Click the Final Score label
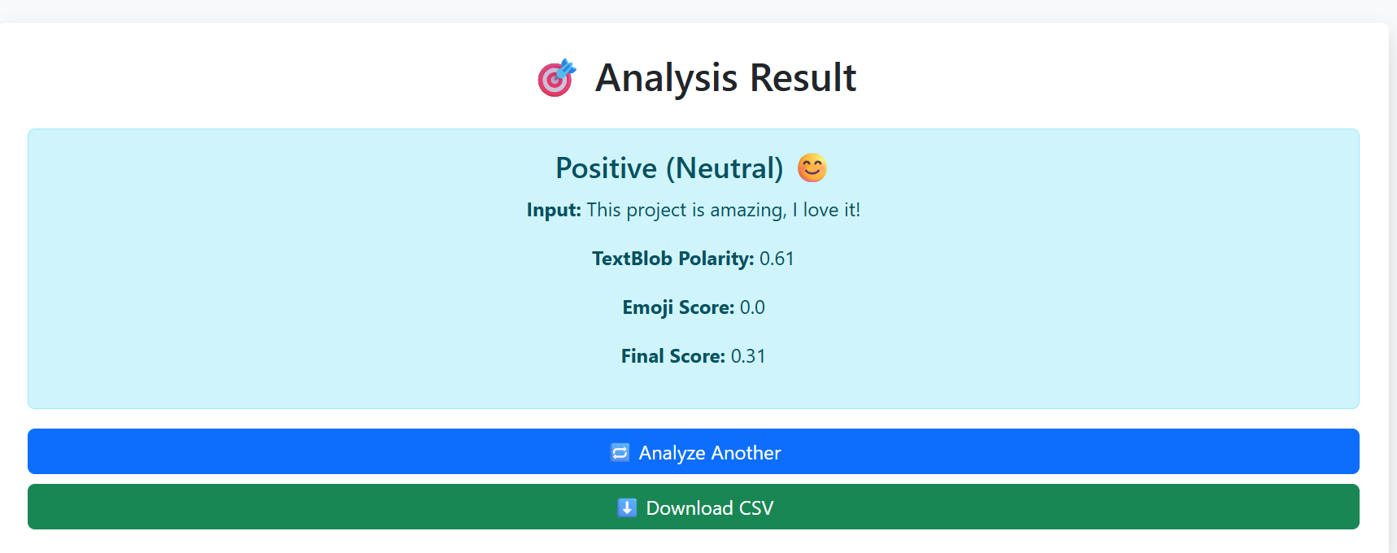Viewport: 1397px width, 553px height. [672, 355]
